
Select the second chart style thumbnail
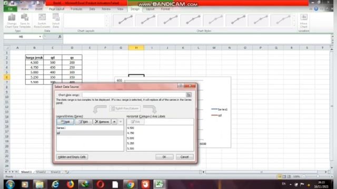[x=146, y=20]
